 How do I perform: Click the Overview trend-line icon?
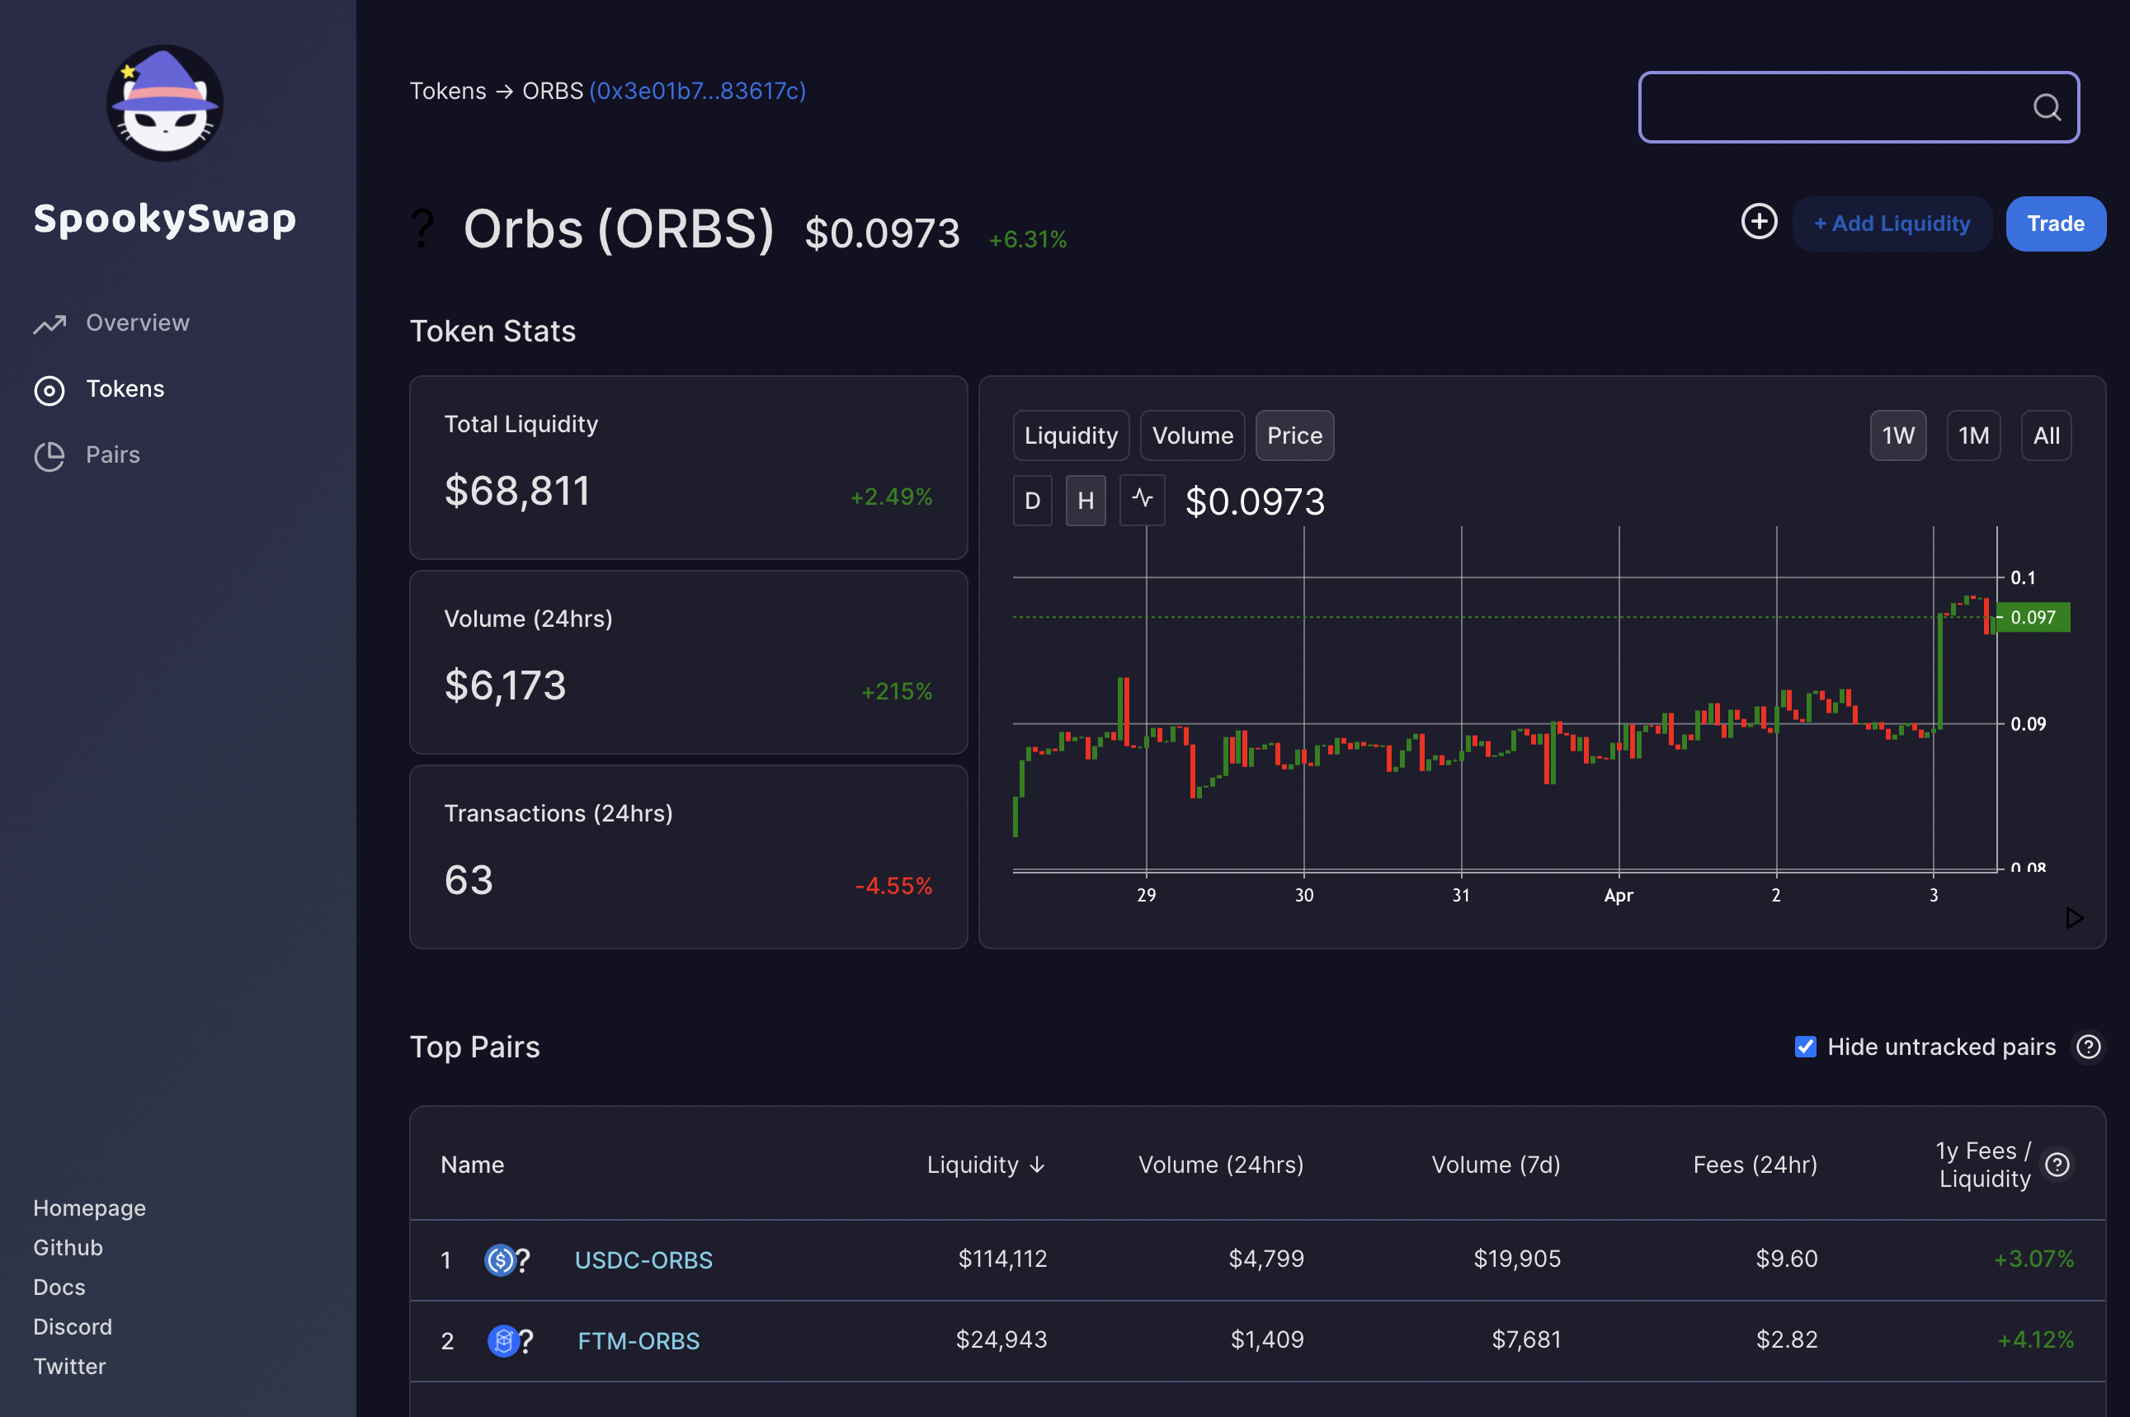click(x=49, y=323)
